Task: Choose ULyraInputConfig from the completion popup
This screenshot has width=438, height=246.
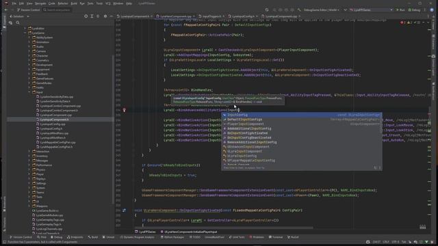Action: click(x=302, y=156)
